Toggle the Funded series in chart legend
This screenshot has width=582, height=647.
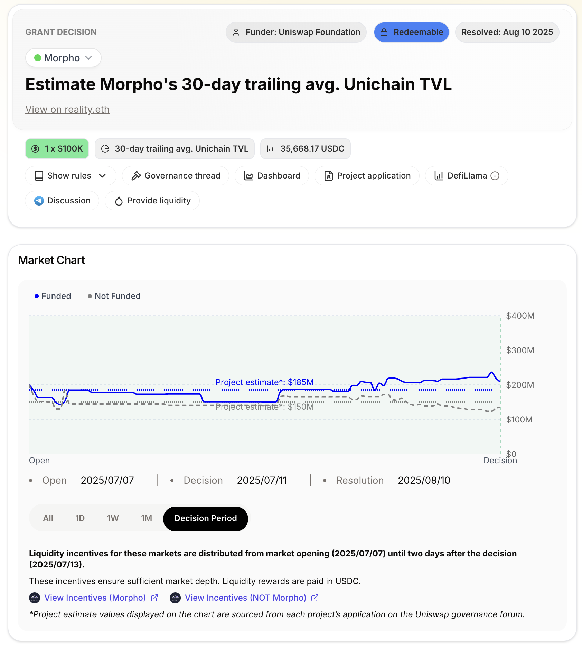coord(53,296)
